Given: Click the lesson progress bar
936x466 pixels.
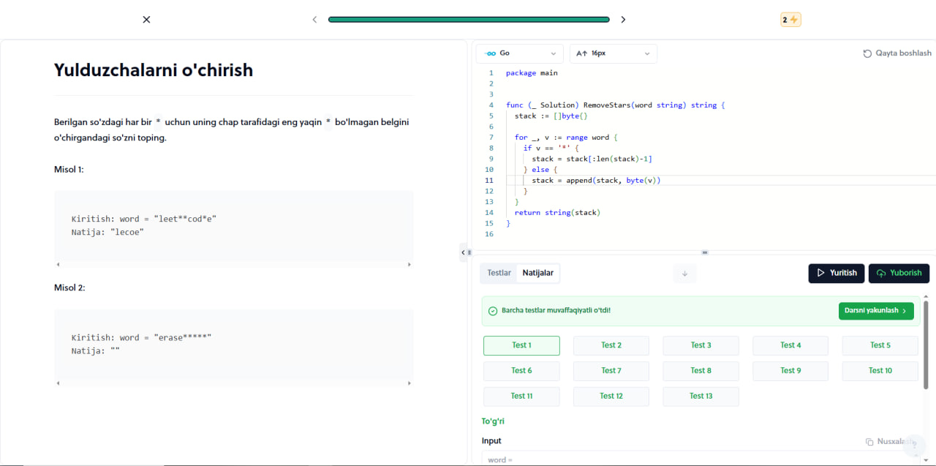Looking at the screenshot, I should (469, 20).
